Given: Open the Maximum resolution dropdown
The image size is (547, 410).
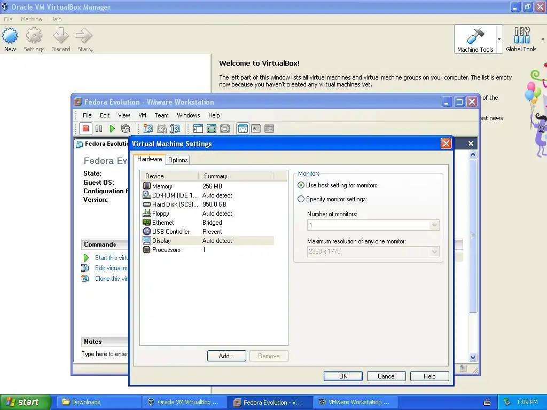Looking at the screenshot, I should 434,251.
